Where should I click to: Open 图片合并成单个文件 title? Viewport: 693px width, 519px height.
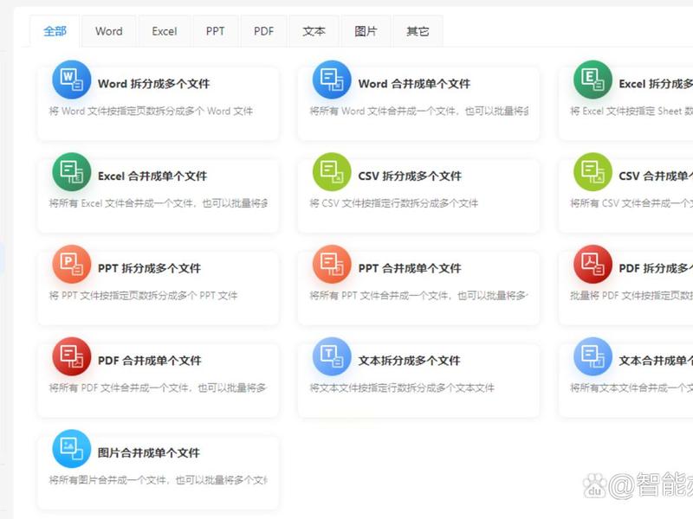coord(148,452)
